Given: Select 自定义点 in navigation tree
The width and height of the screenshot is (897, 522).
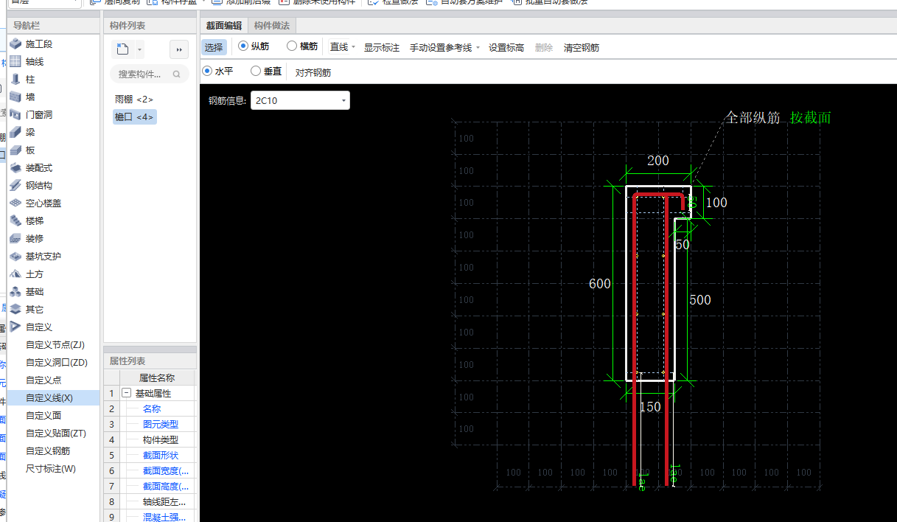Looking at the screenshot, I should point(43,380).
